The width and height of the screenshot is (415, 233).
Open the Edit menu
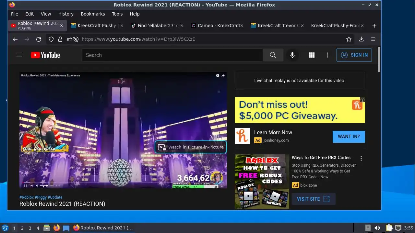point(30,14)
